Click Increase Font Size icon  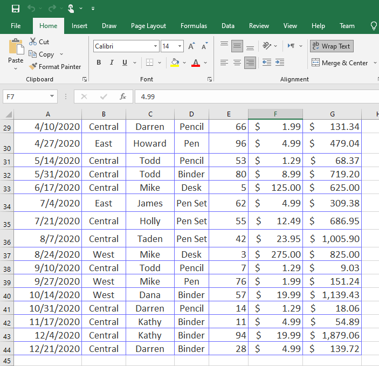tap(191, 46)
